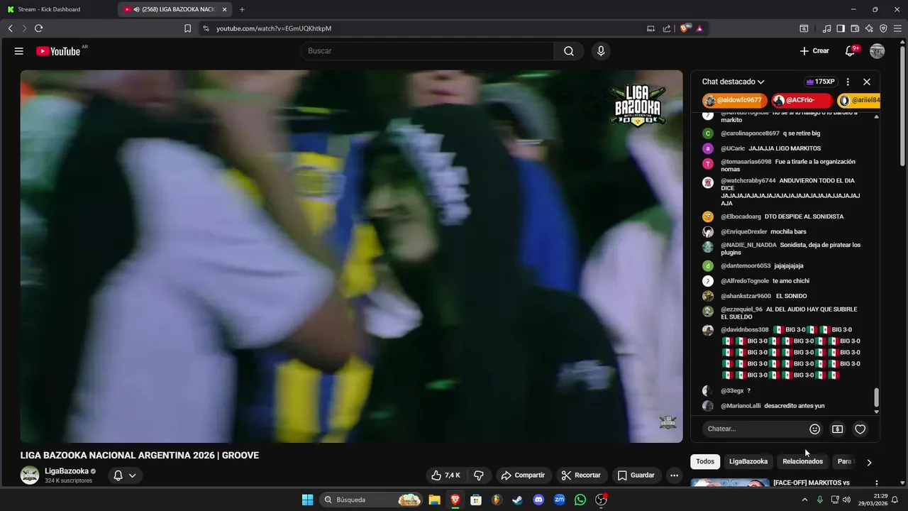
Task: Open the emoji picker in chat
Action: tap(815, 429)
